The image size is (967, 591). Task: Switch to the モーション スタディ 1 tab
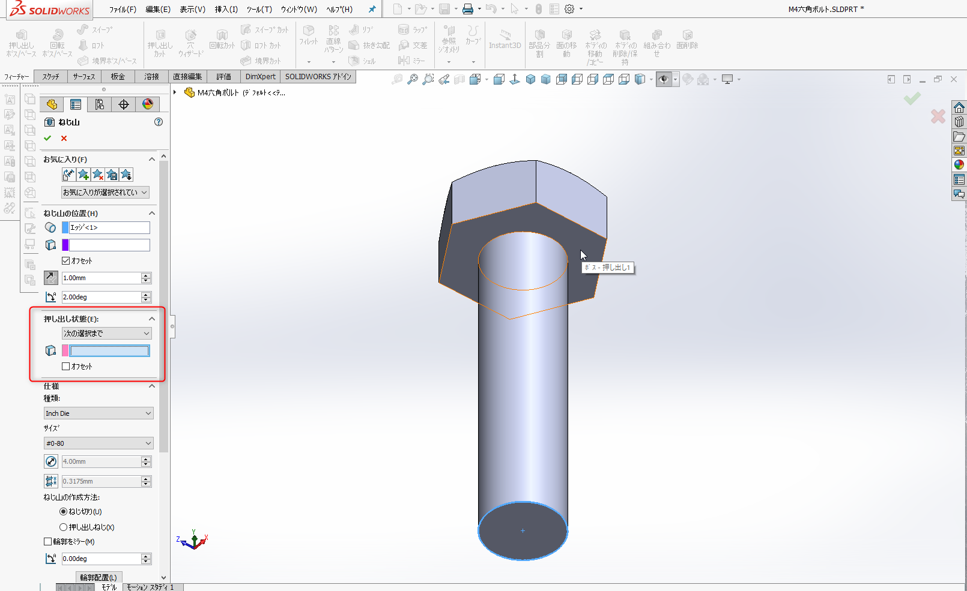(150, 587)
